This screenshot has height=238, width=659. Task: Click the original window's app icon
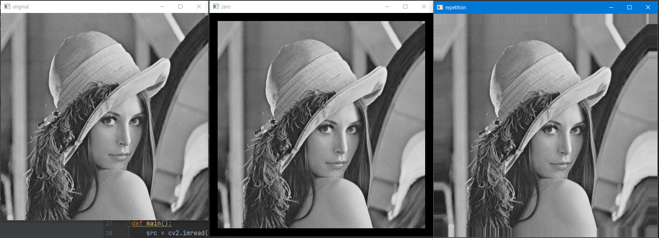7,6
